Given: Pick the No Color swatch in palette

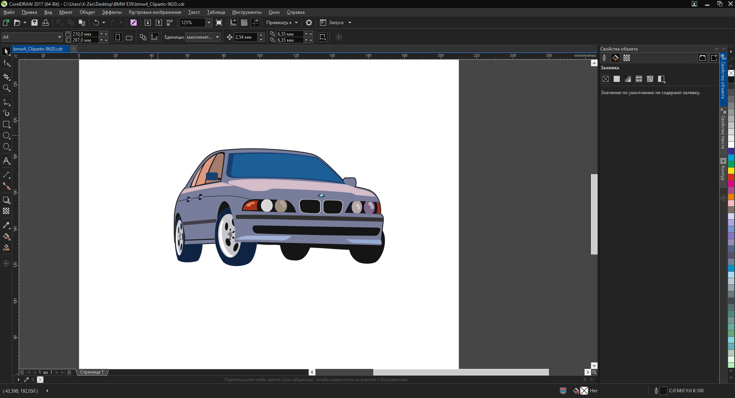Looking at the screenshot, I should tap(731, 73).
